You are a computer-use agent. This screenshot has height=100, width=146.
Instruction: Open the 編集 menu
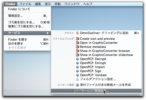38,4
